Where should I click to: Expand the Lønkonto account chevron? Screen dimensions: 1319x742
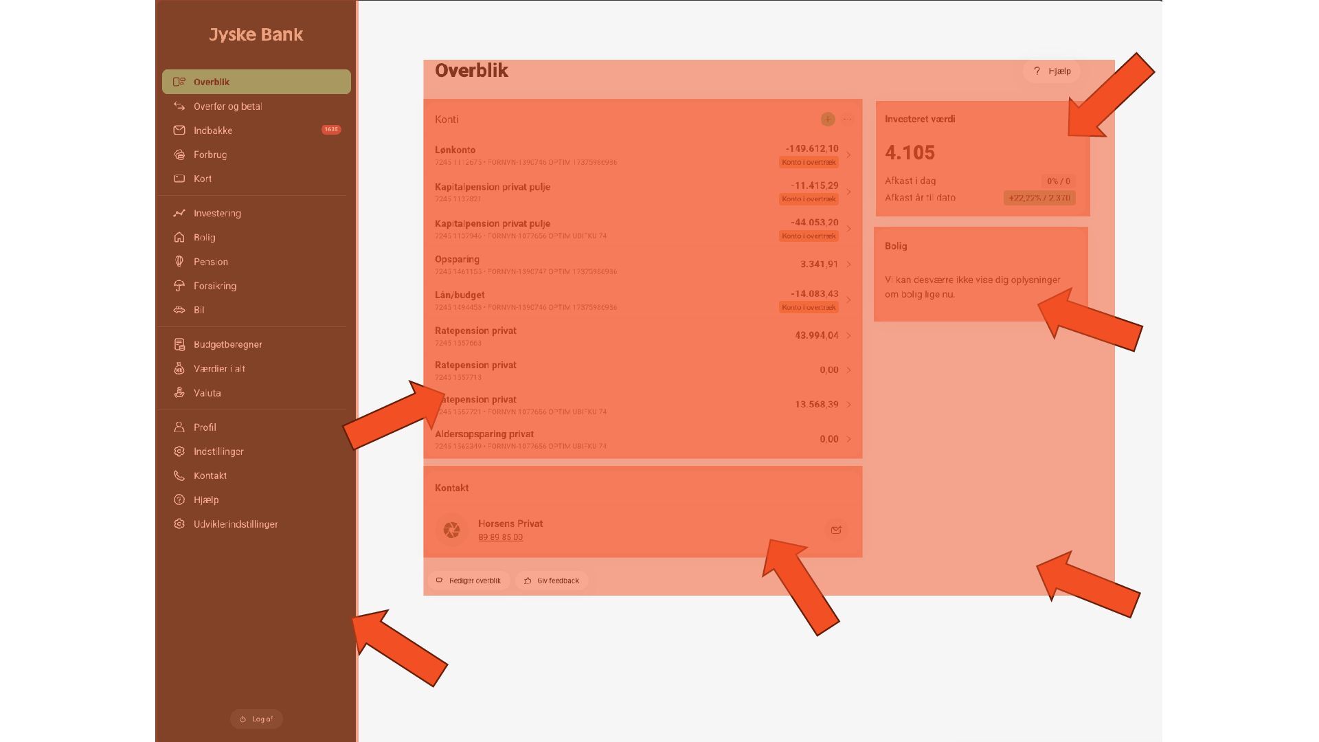coord(848,155)
